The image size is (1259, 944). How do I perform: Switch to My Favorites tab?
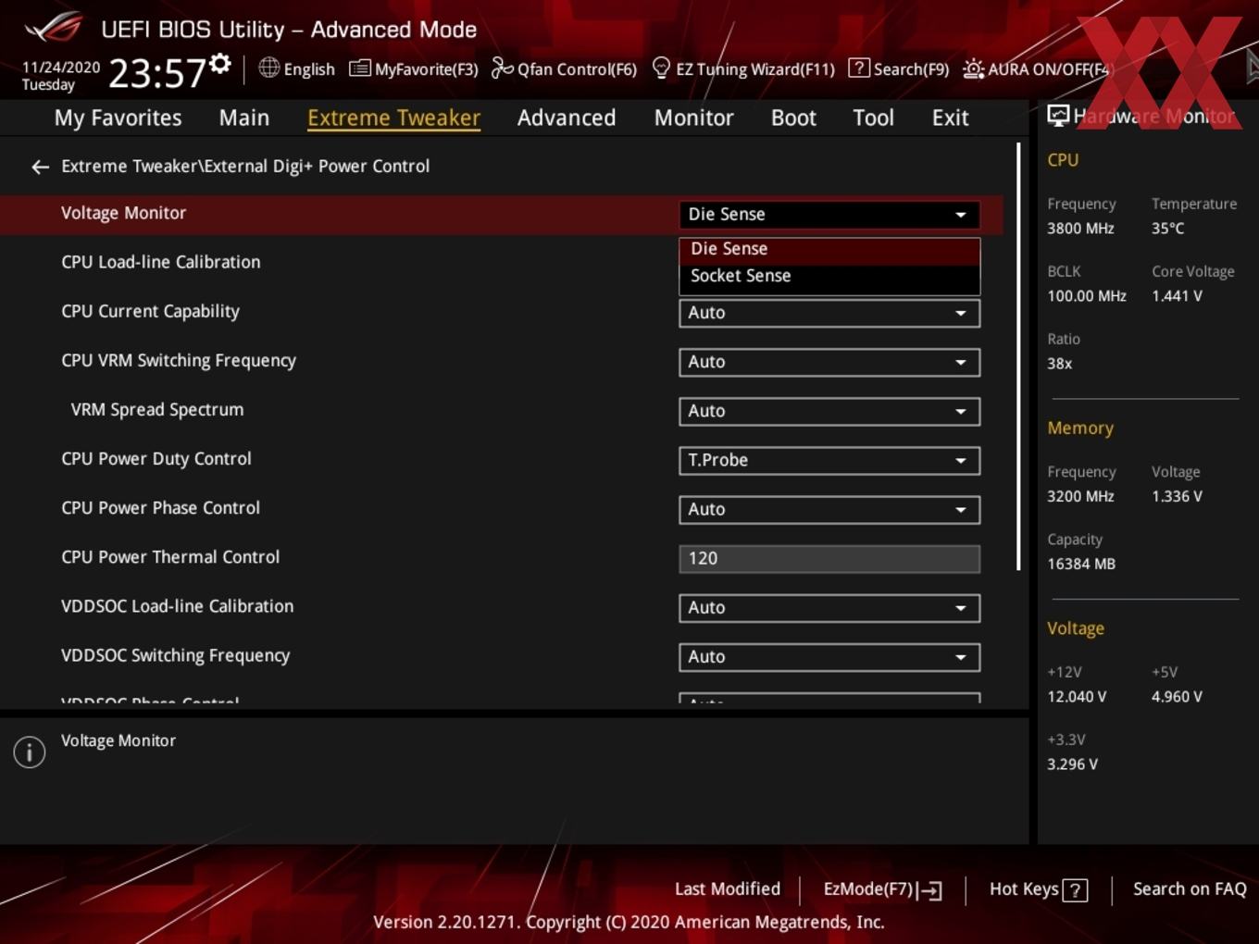tap(118, 118)
